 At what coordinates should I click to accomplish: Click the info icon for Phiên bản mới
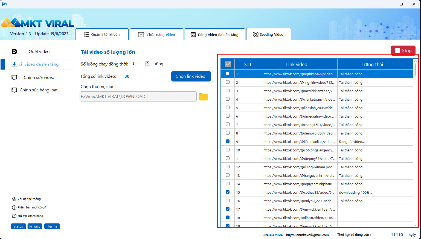click(14, 208)
